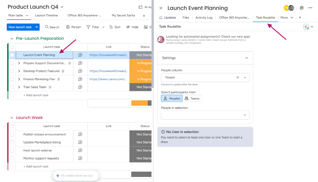Click the New launch task button
Viewport: 318px width, 182px height.
[20, 27]
